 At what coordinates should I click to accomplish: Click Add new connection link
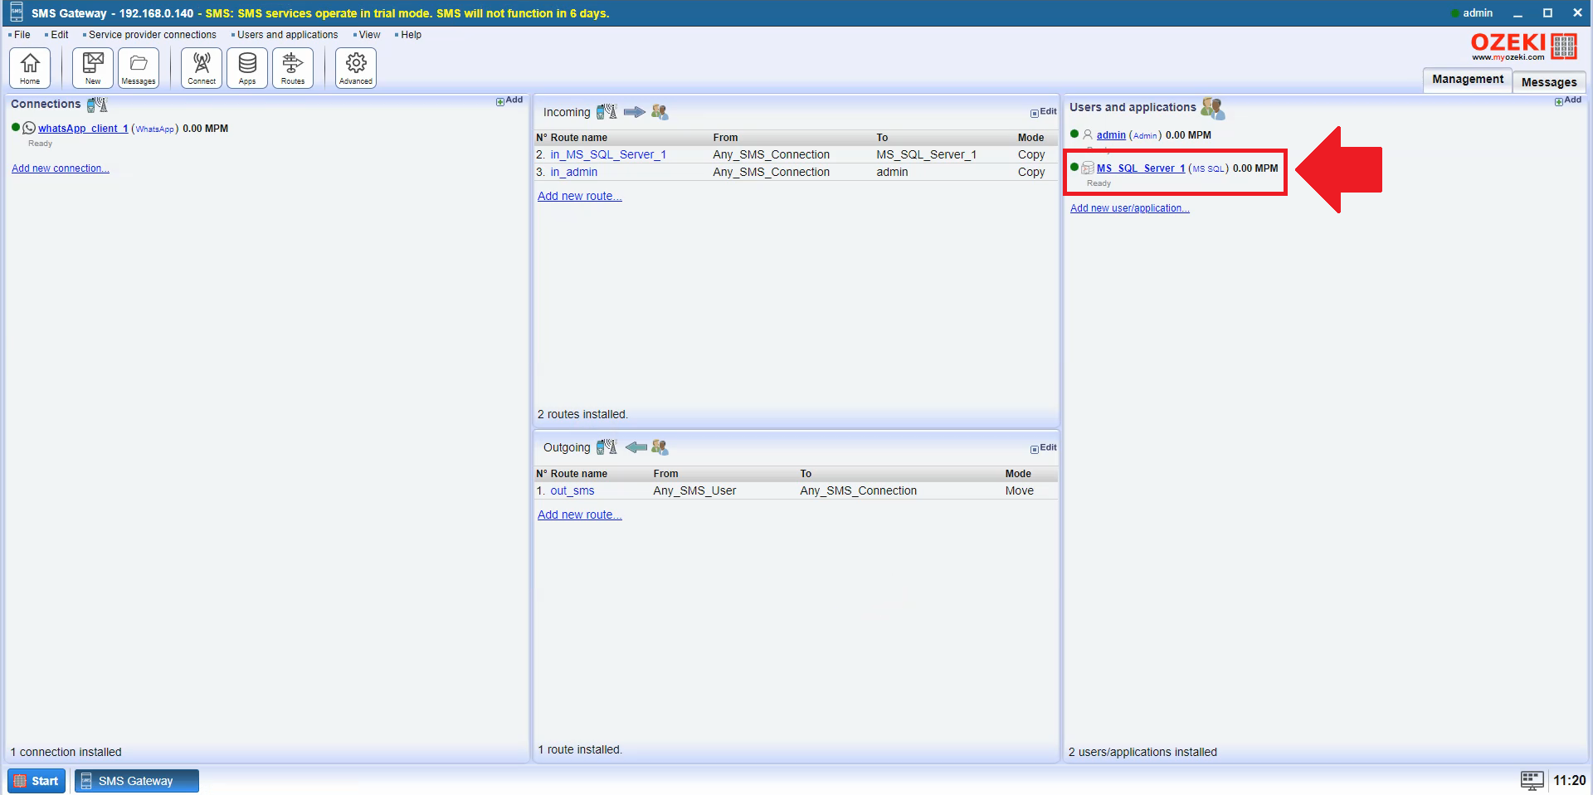(61, 168)
